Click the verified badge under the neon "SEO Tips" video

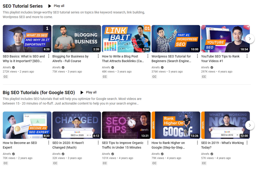pyautogui.click(x=112, y=154)
